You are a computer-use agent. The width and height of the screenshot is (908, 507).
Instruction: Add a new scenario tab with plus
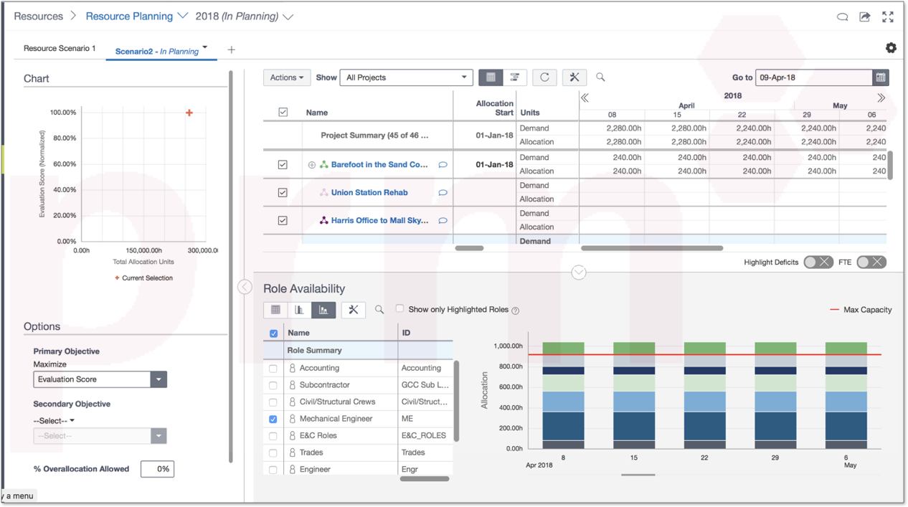coord(231,50)
